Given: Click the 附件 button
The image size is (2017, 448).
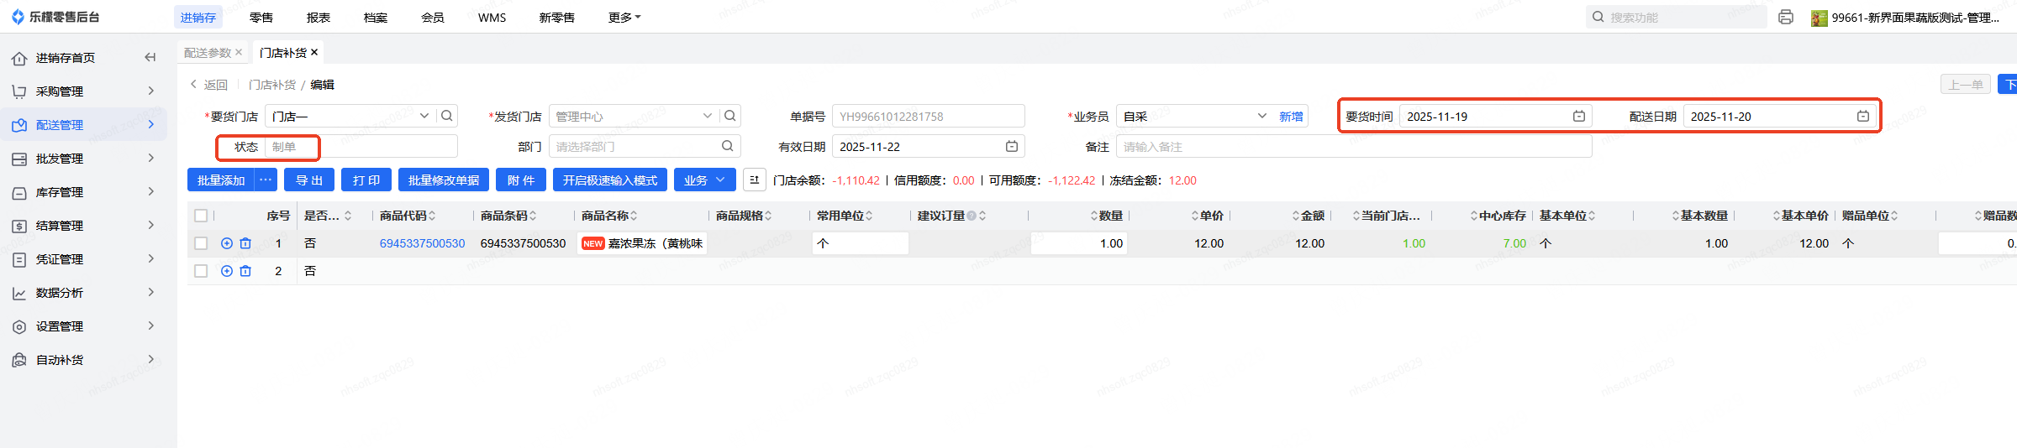Looking at the screenshot, I should coord(521,180).
